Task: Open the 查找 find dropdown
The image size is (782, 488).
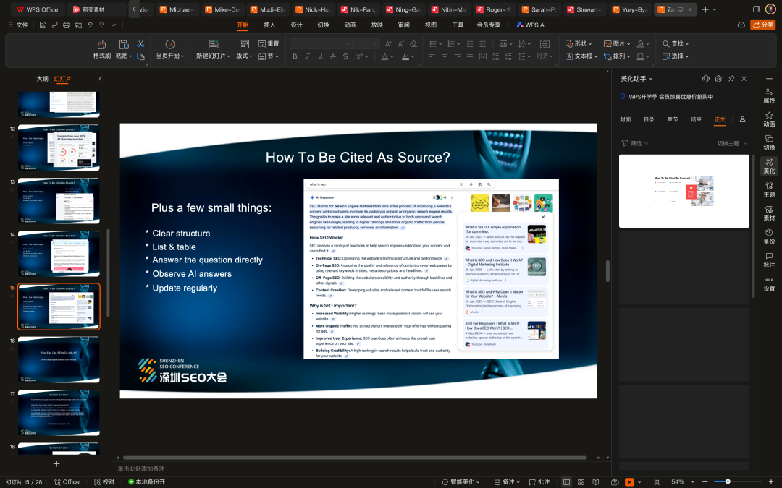Action: tap(676, 44)
